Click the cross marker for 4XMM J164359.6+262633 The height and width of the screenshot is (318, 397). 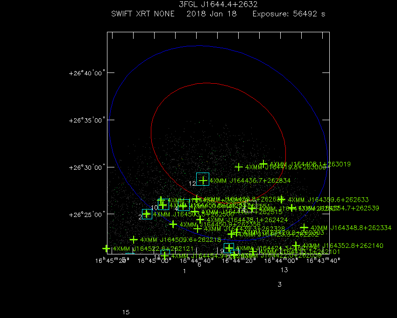coord(281,199)
